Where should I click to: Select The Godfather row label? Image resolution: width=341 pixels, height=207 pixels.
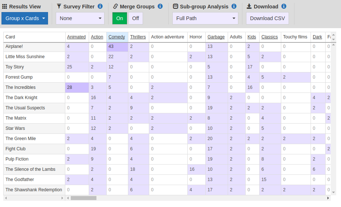(x=20, y=180)
